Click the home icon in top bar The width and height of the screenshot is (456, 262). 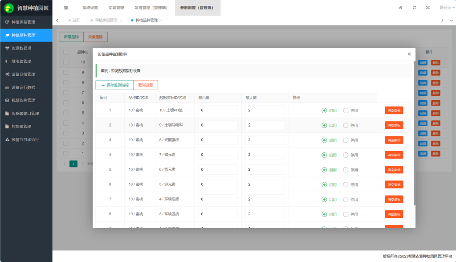click(400, 8)
